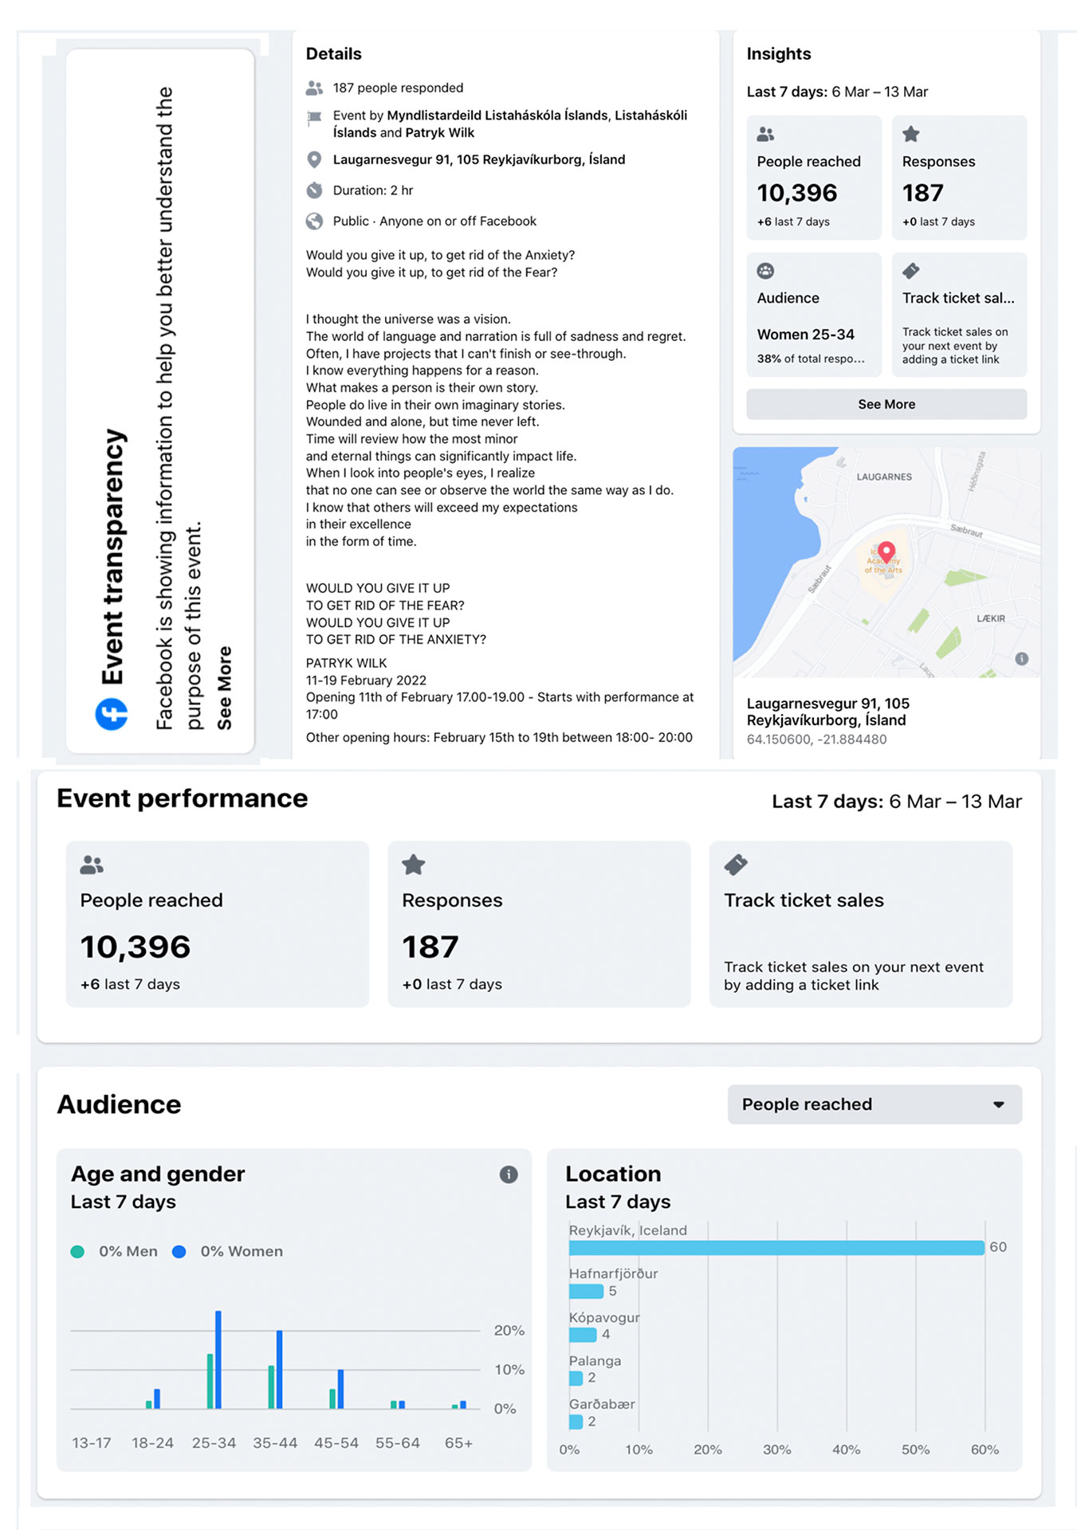Image resolution: width=1077 pixels, height=1530 pixels.
Task: Click the Audience face icon in Insights
Action: pos(765,271)
